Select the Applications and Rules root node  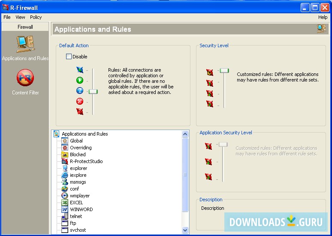85,134
